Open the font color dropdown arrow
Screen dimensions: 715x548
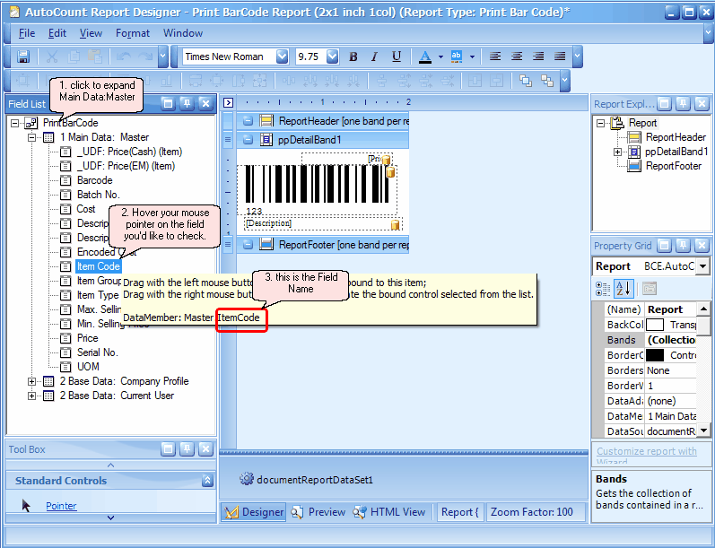pyautogui.click(x=440, y=57)
